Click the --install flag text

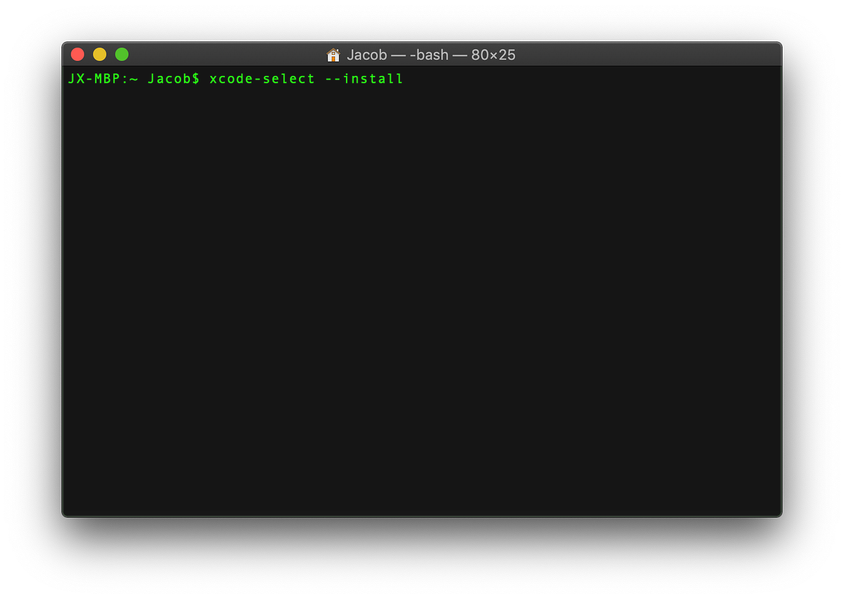(x=363, y=78)
